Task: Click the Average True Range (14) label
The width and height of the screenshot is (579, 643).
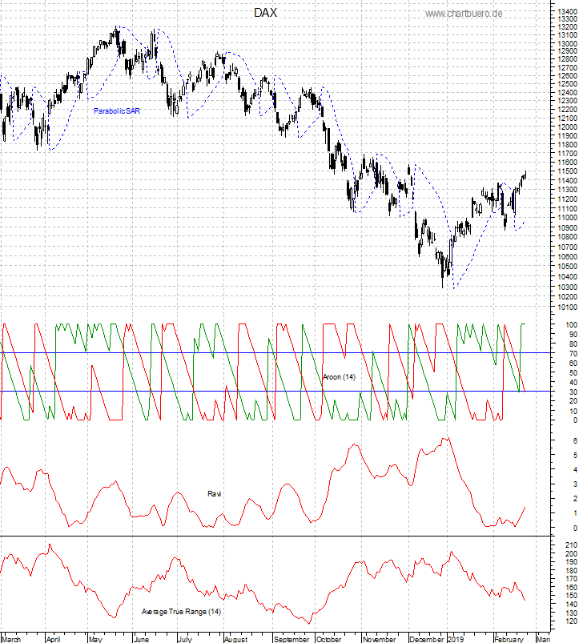Action: click(181, 612)
